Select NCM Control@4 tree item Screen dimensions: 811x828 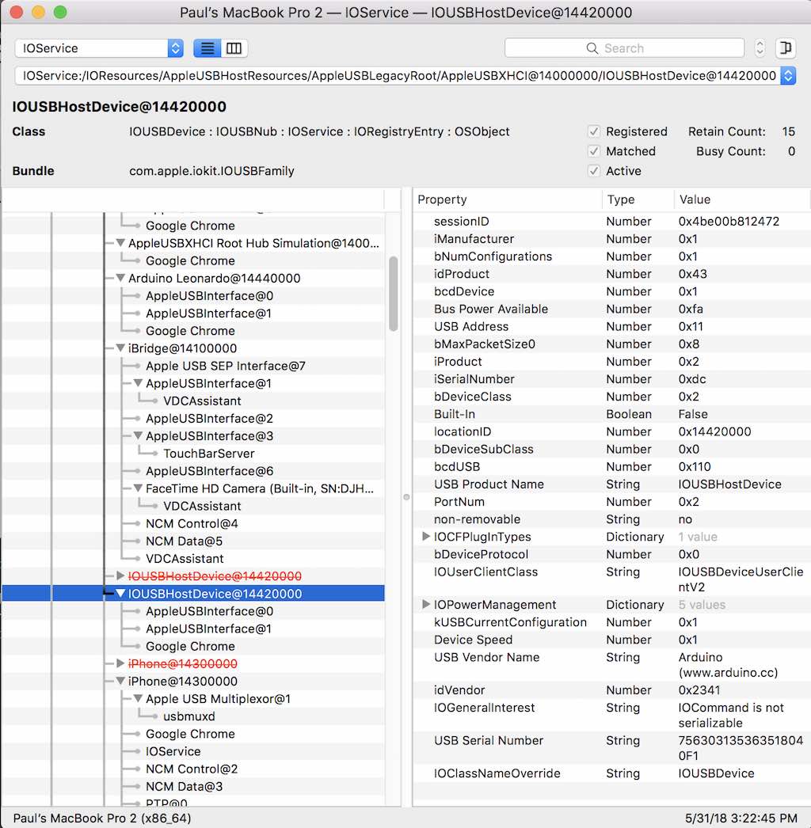pyautogui.click(x=192, y=523)
